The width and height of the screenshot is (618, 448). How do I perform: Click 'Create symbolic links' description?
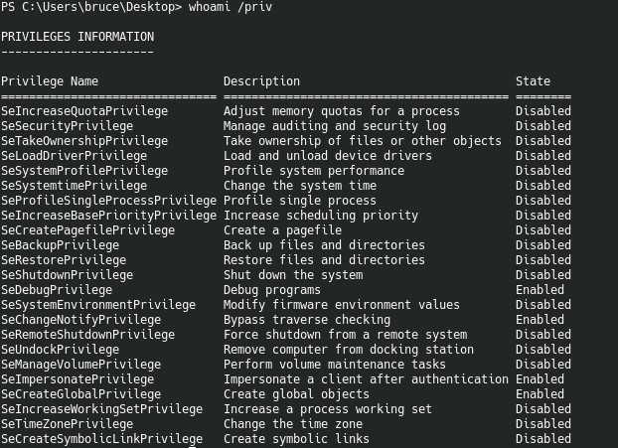296,439
